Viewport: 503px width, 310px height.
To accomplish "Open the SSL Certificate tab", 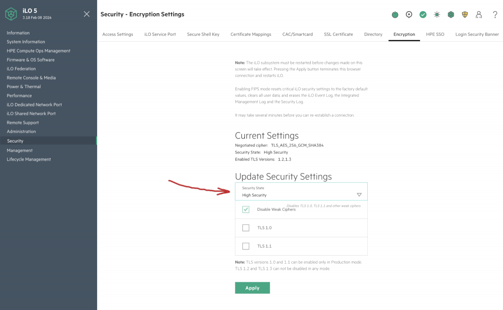I will pos(339,34).
